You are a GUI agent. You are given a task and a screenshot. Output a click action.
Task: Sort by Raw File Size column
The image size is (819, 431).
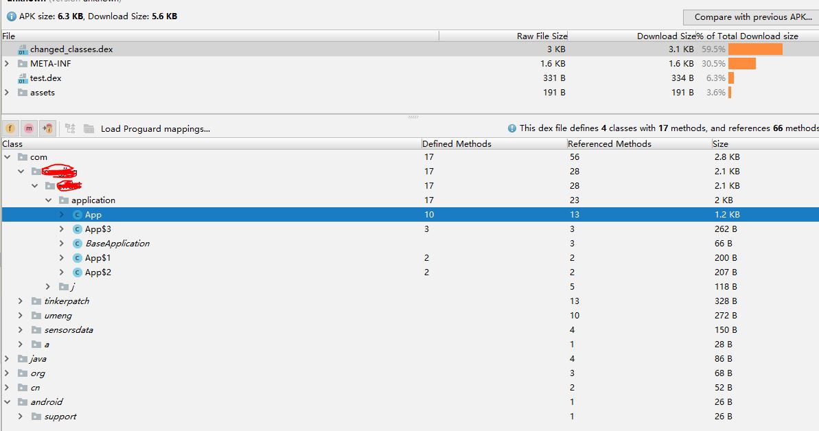click(x=542, y=36)
